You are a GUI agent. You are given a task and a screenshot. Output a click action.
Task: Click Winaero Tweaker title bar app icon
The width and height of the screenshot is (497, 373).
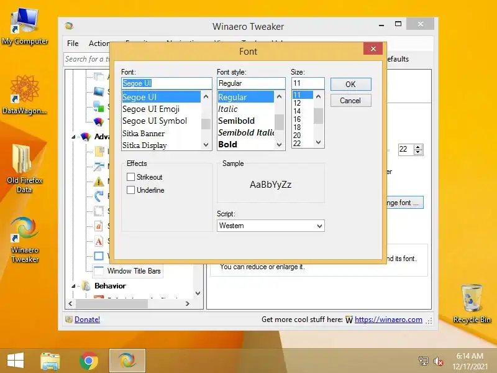point(69,26)
